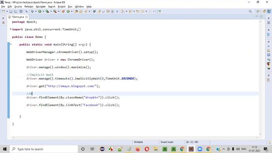Open the Window menu
This screenshot has height=153, width=272.
79,7
